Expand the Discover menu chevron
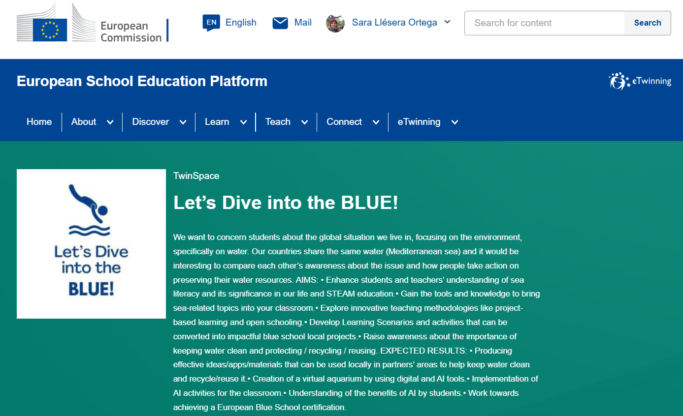Screen dimensions: 683x416 point(183,122)
